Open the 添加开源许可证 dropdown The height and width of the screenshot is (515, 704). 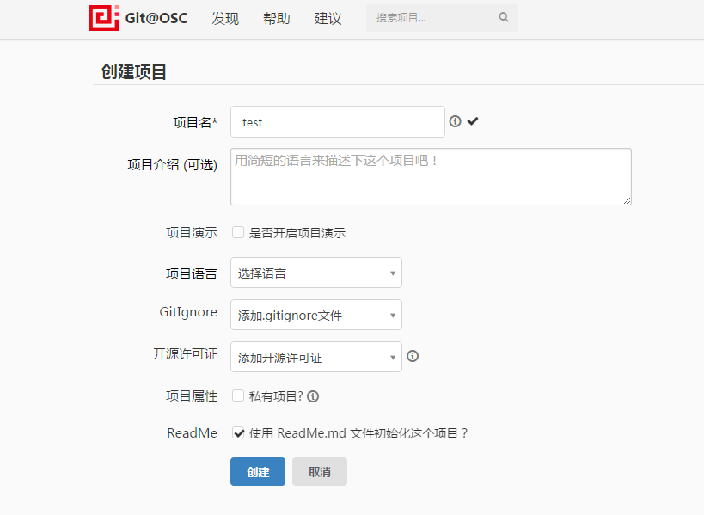(315, 356)
